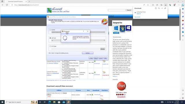Screen dimensions: 185x104
Task: Click the Start button in Media Builder
Action: [96, 58]
